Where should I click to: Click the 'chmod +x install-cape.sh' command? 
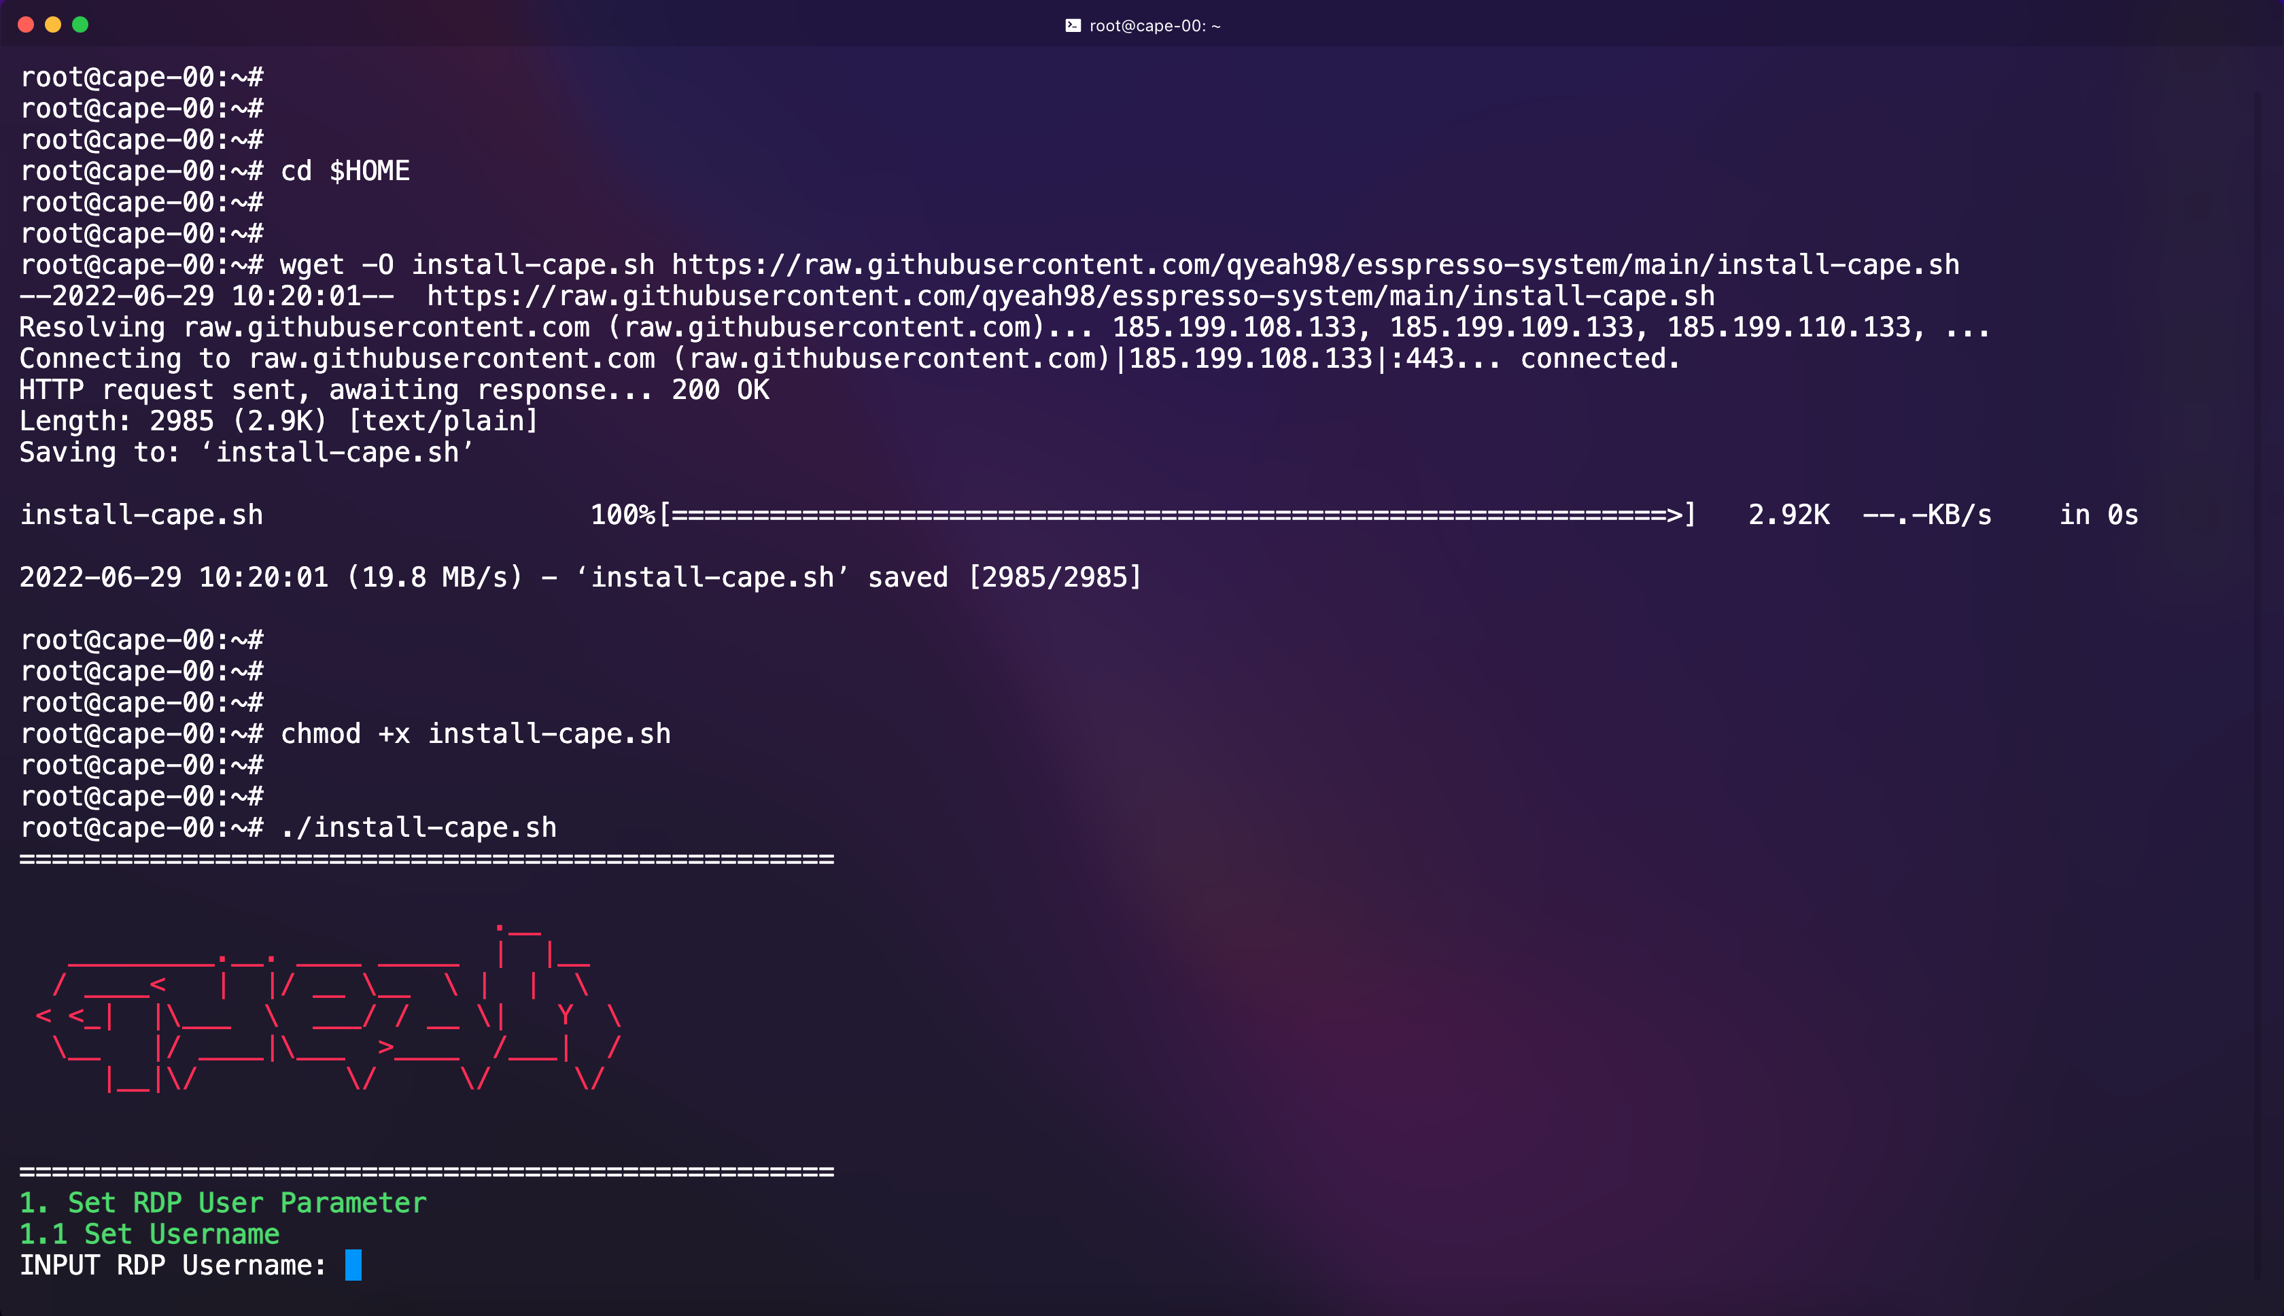tap(475, 734)
